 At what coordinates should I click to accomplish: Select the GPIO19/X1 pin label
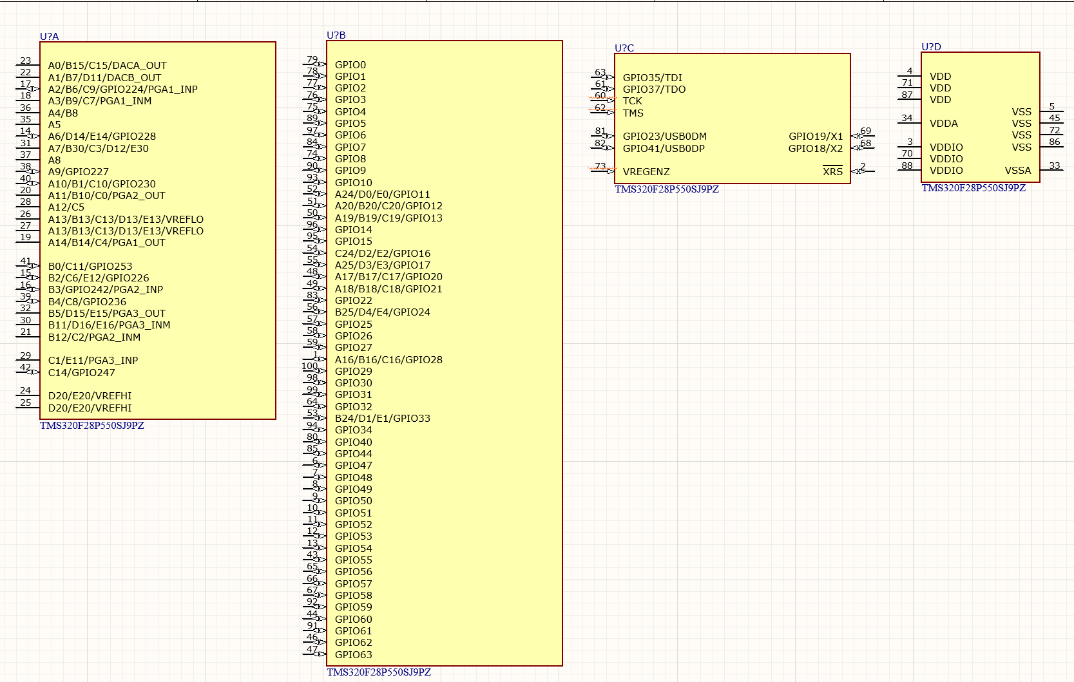pos(816,137)
